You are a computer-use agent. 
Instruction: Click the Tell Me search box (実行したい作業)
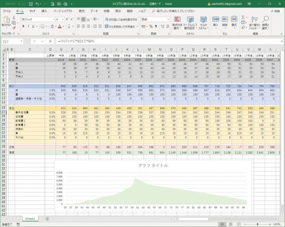pyautogui.click(x=173, y=11)
